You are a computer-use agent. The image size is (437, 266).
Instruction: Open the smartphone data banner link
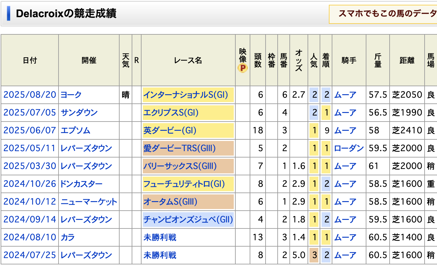click(383, 14)
